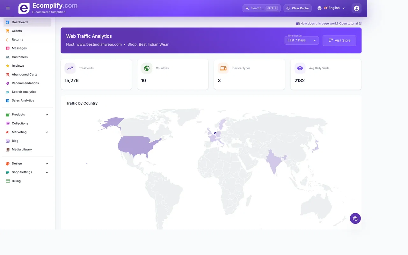
Task: Click the Billing card icon
Action: [8, 181]
